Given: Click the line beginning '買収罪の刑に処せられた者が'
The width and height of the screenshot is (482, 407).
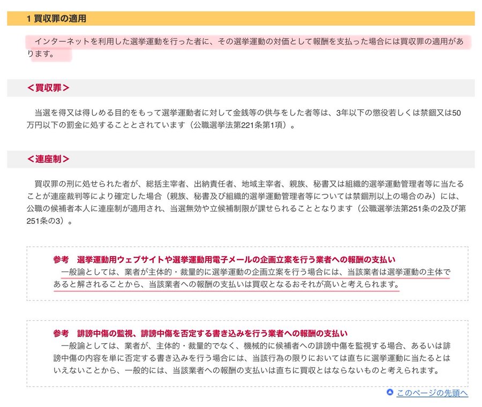Looking at the screenshot, I should pyautogui.click(x=248, y=184).
